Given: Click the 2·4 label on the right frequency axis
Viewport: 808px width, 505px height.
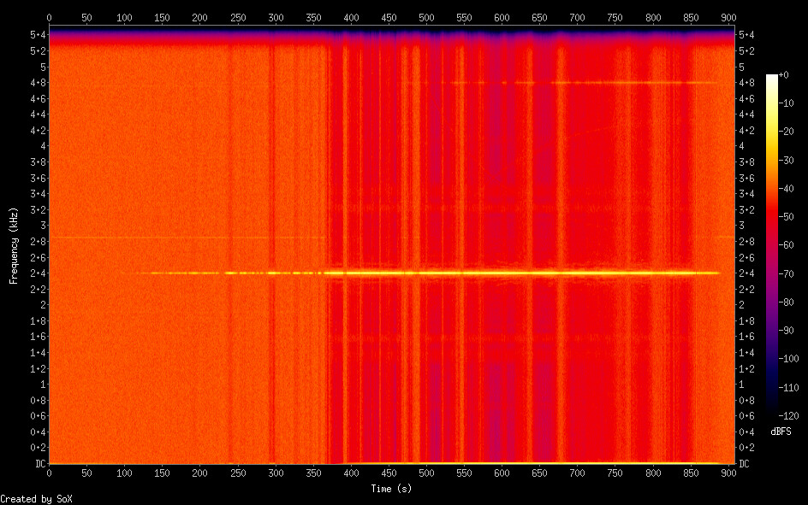Looking at the screenshot, I should point(746,273).
